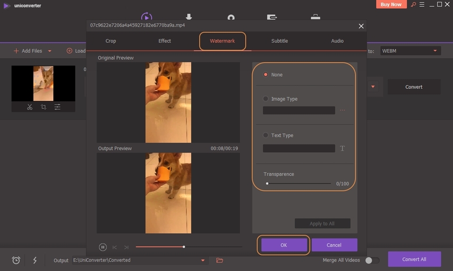This screenshot has width=453, height=271.
Task: Click the scissors trim icon under thumbnail
Action: [30, 107]
